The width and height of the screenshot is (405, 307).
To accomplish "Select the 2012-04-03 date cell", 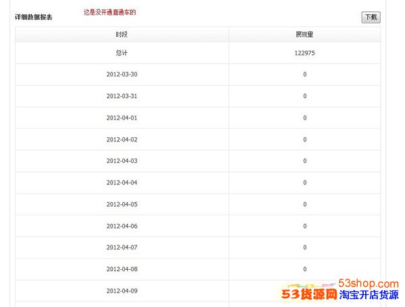I will pyautogui.click(x=122, y=161).
